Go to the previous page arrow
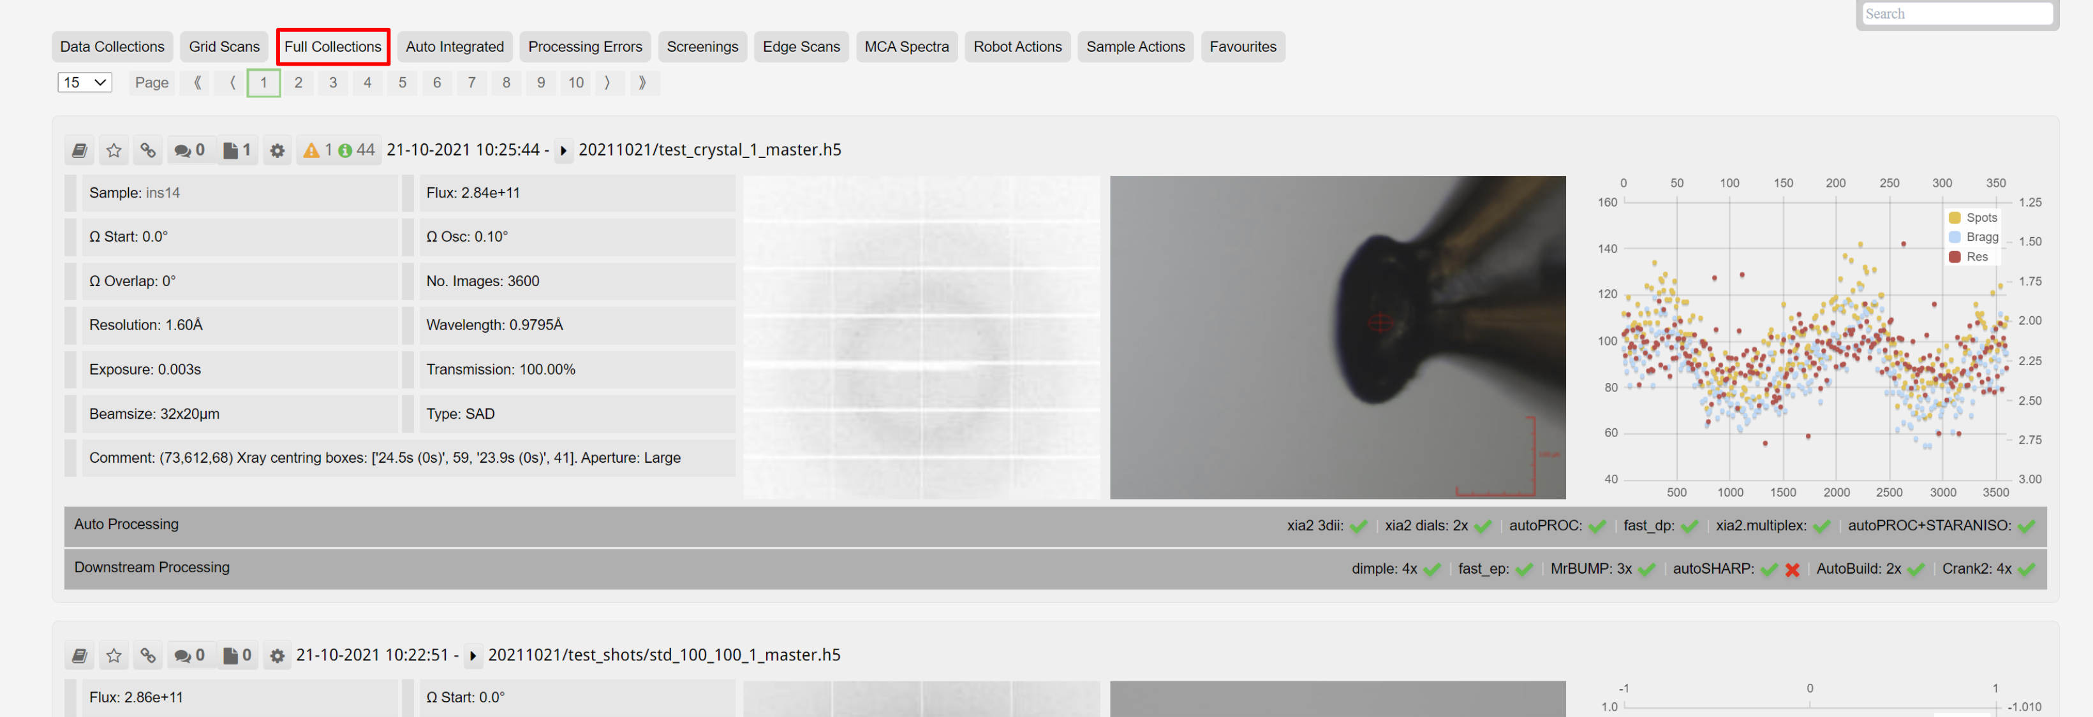Viewport: 2093px width, 717px height. coord(232,83)
